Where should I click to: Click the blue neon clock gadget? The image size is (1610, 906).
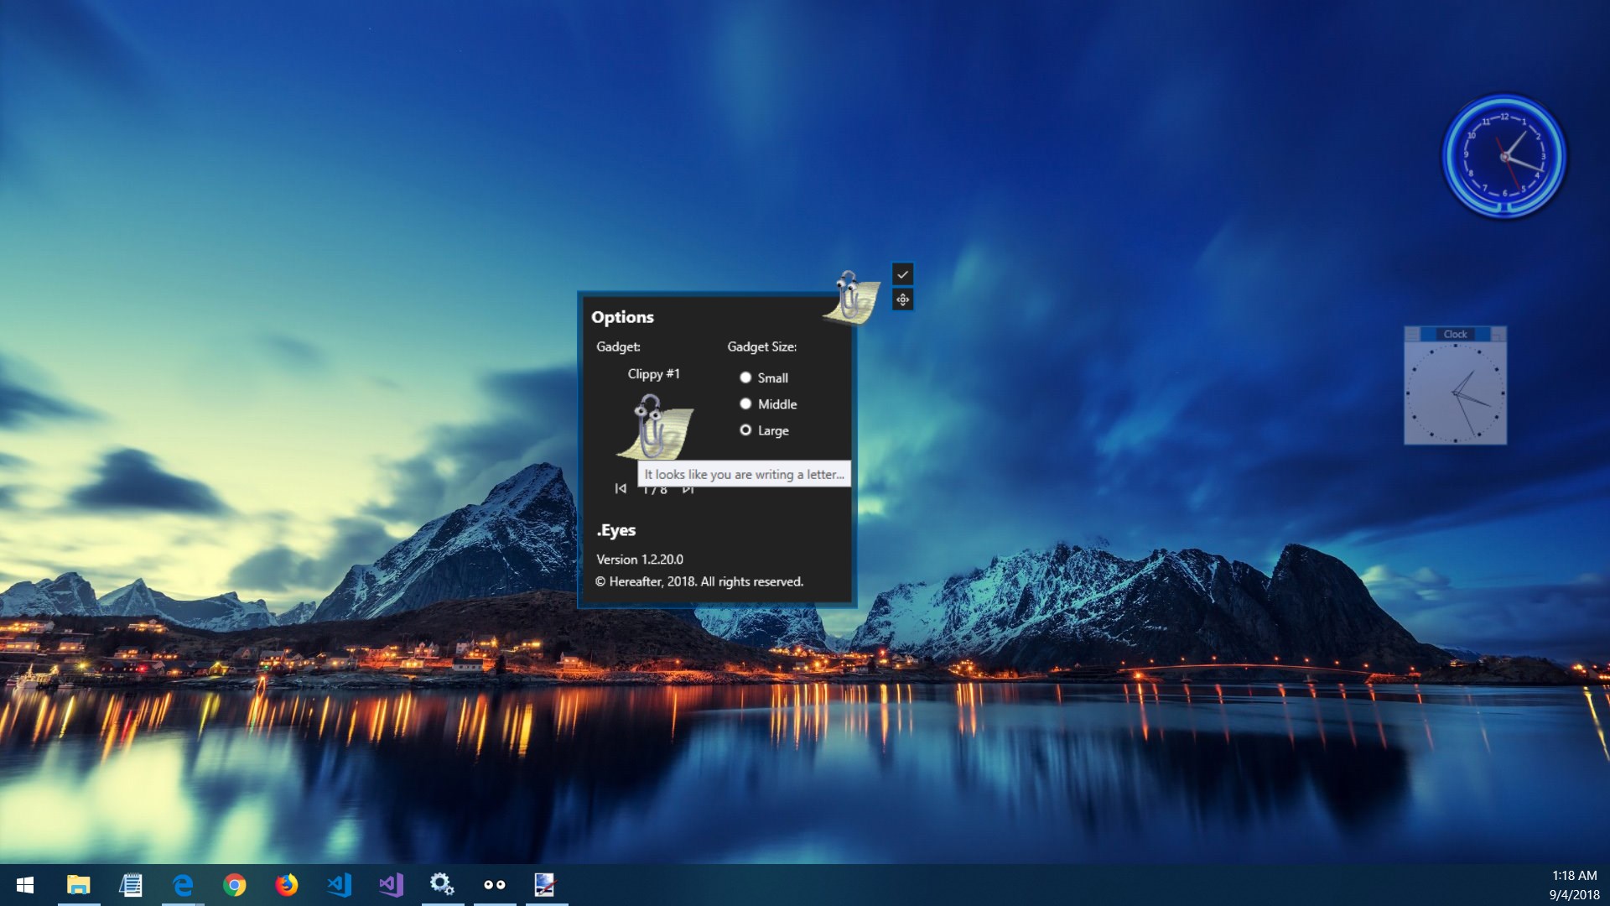click(x=1504, y=155)
